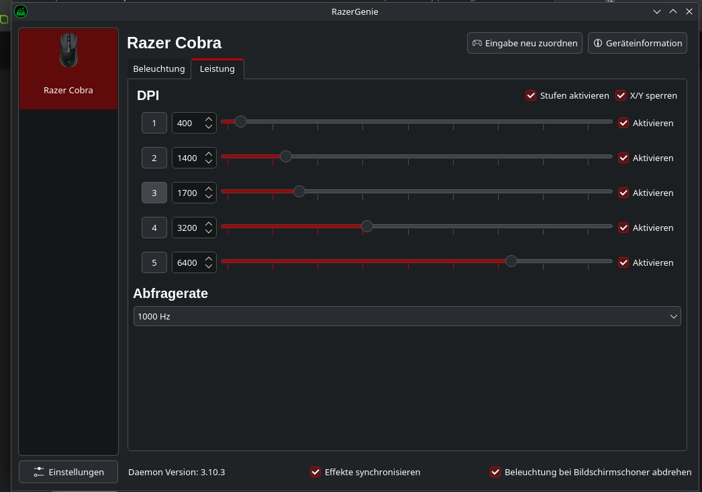The width and height of the screenshot is (702, 492).
Task: Click the 1400 DPI slider handle
Action: (x=286, y=156)
